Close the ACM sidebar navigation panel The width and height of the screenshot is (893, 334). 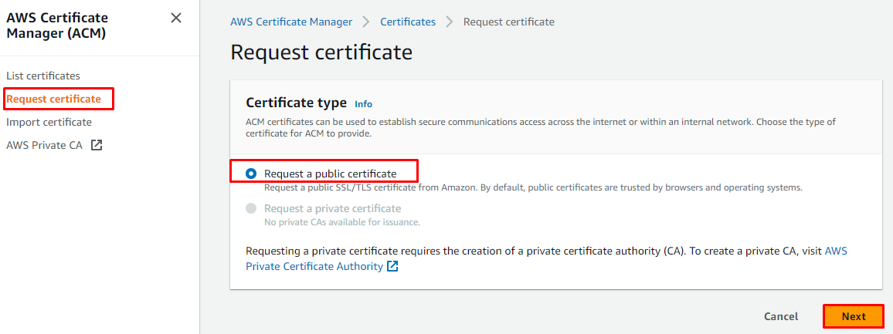click(176, 18)
